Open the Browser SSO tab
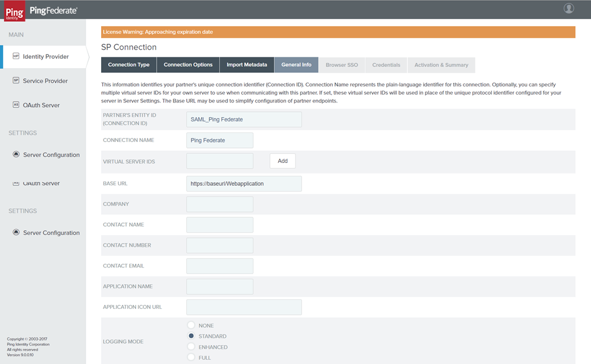Image resolution: width=591 pixels, height=364 pixels. tap(342, 65)
